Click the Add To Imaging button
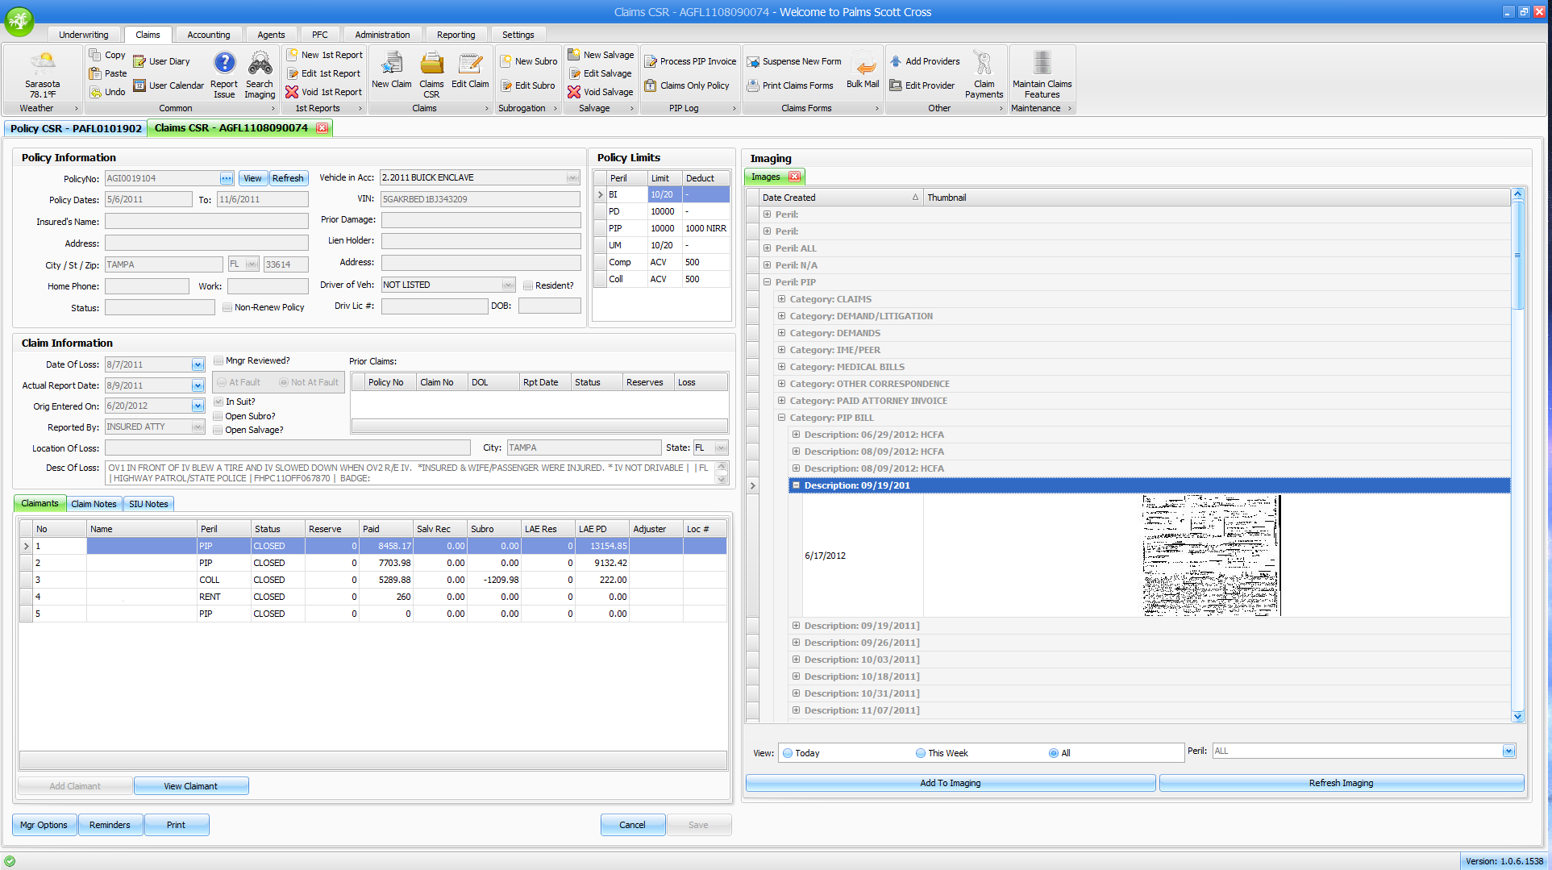1552x870 pixels. tap(950, 783)
